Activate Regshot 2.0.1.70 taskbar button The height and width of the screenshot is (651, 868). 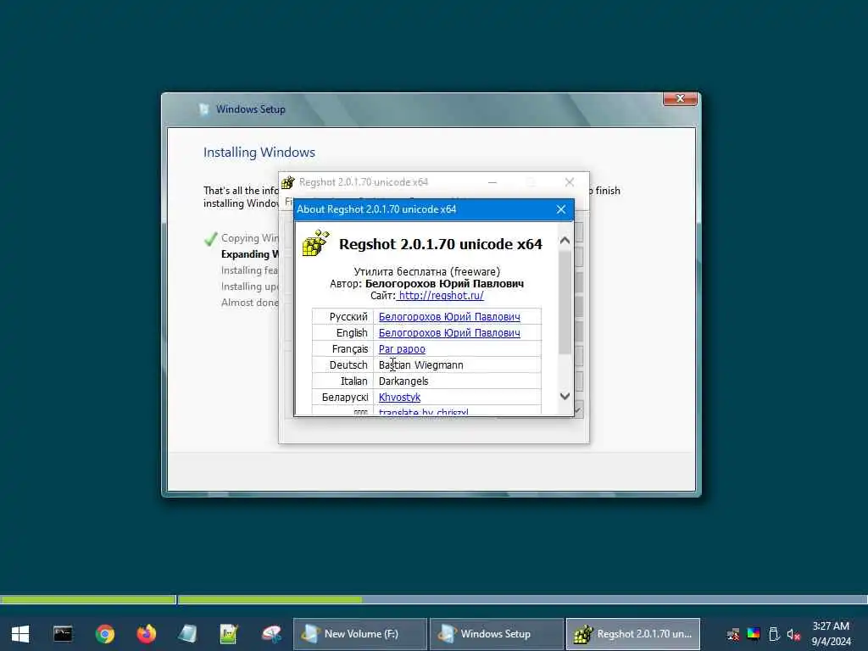(633, 634)
